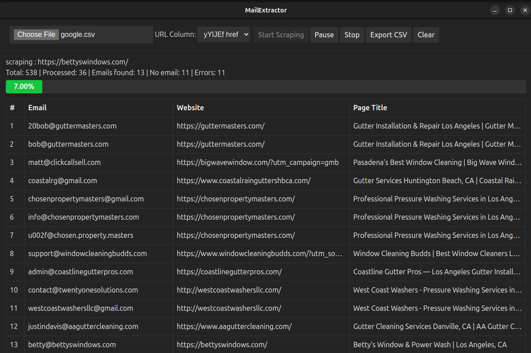The width and height of the screenshot is (531, 353).
Task: Close the MailExtractor window
Action: (x=525, y=10)
